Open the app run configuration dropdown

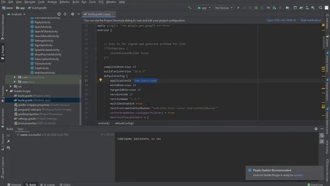click(x=204, y=8)
